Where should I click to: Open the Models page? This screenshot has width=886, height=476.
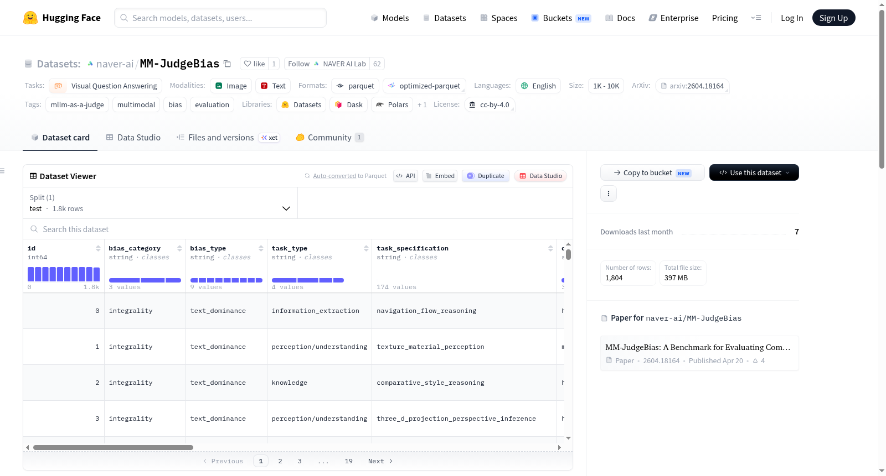click(390, 18)
